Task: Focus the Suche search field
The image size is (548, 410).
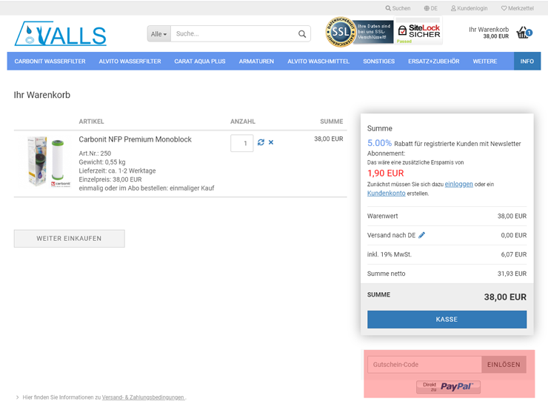Action: (233, 34)
